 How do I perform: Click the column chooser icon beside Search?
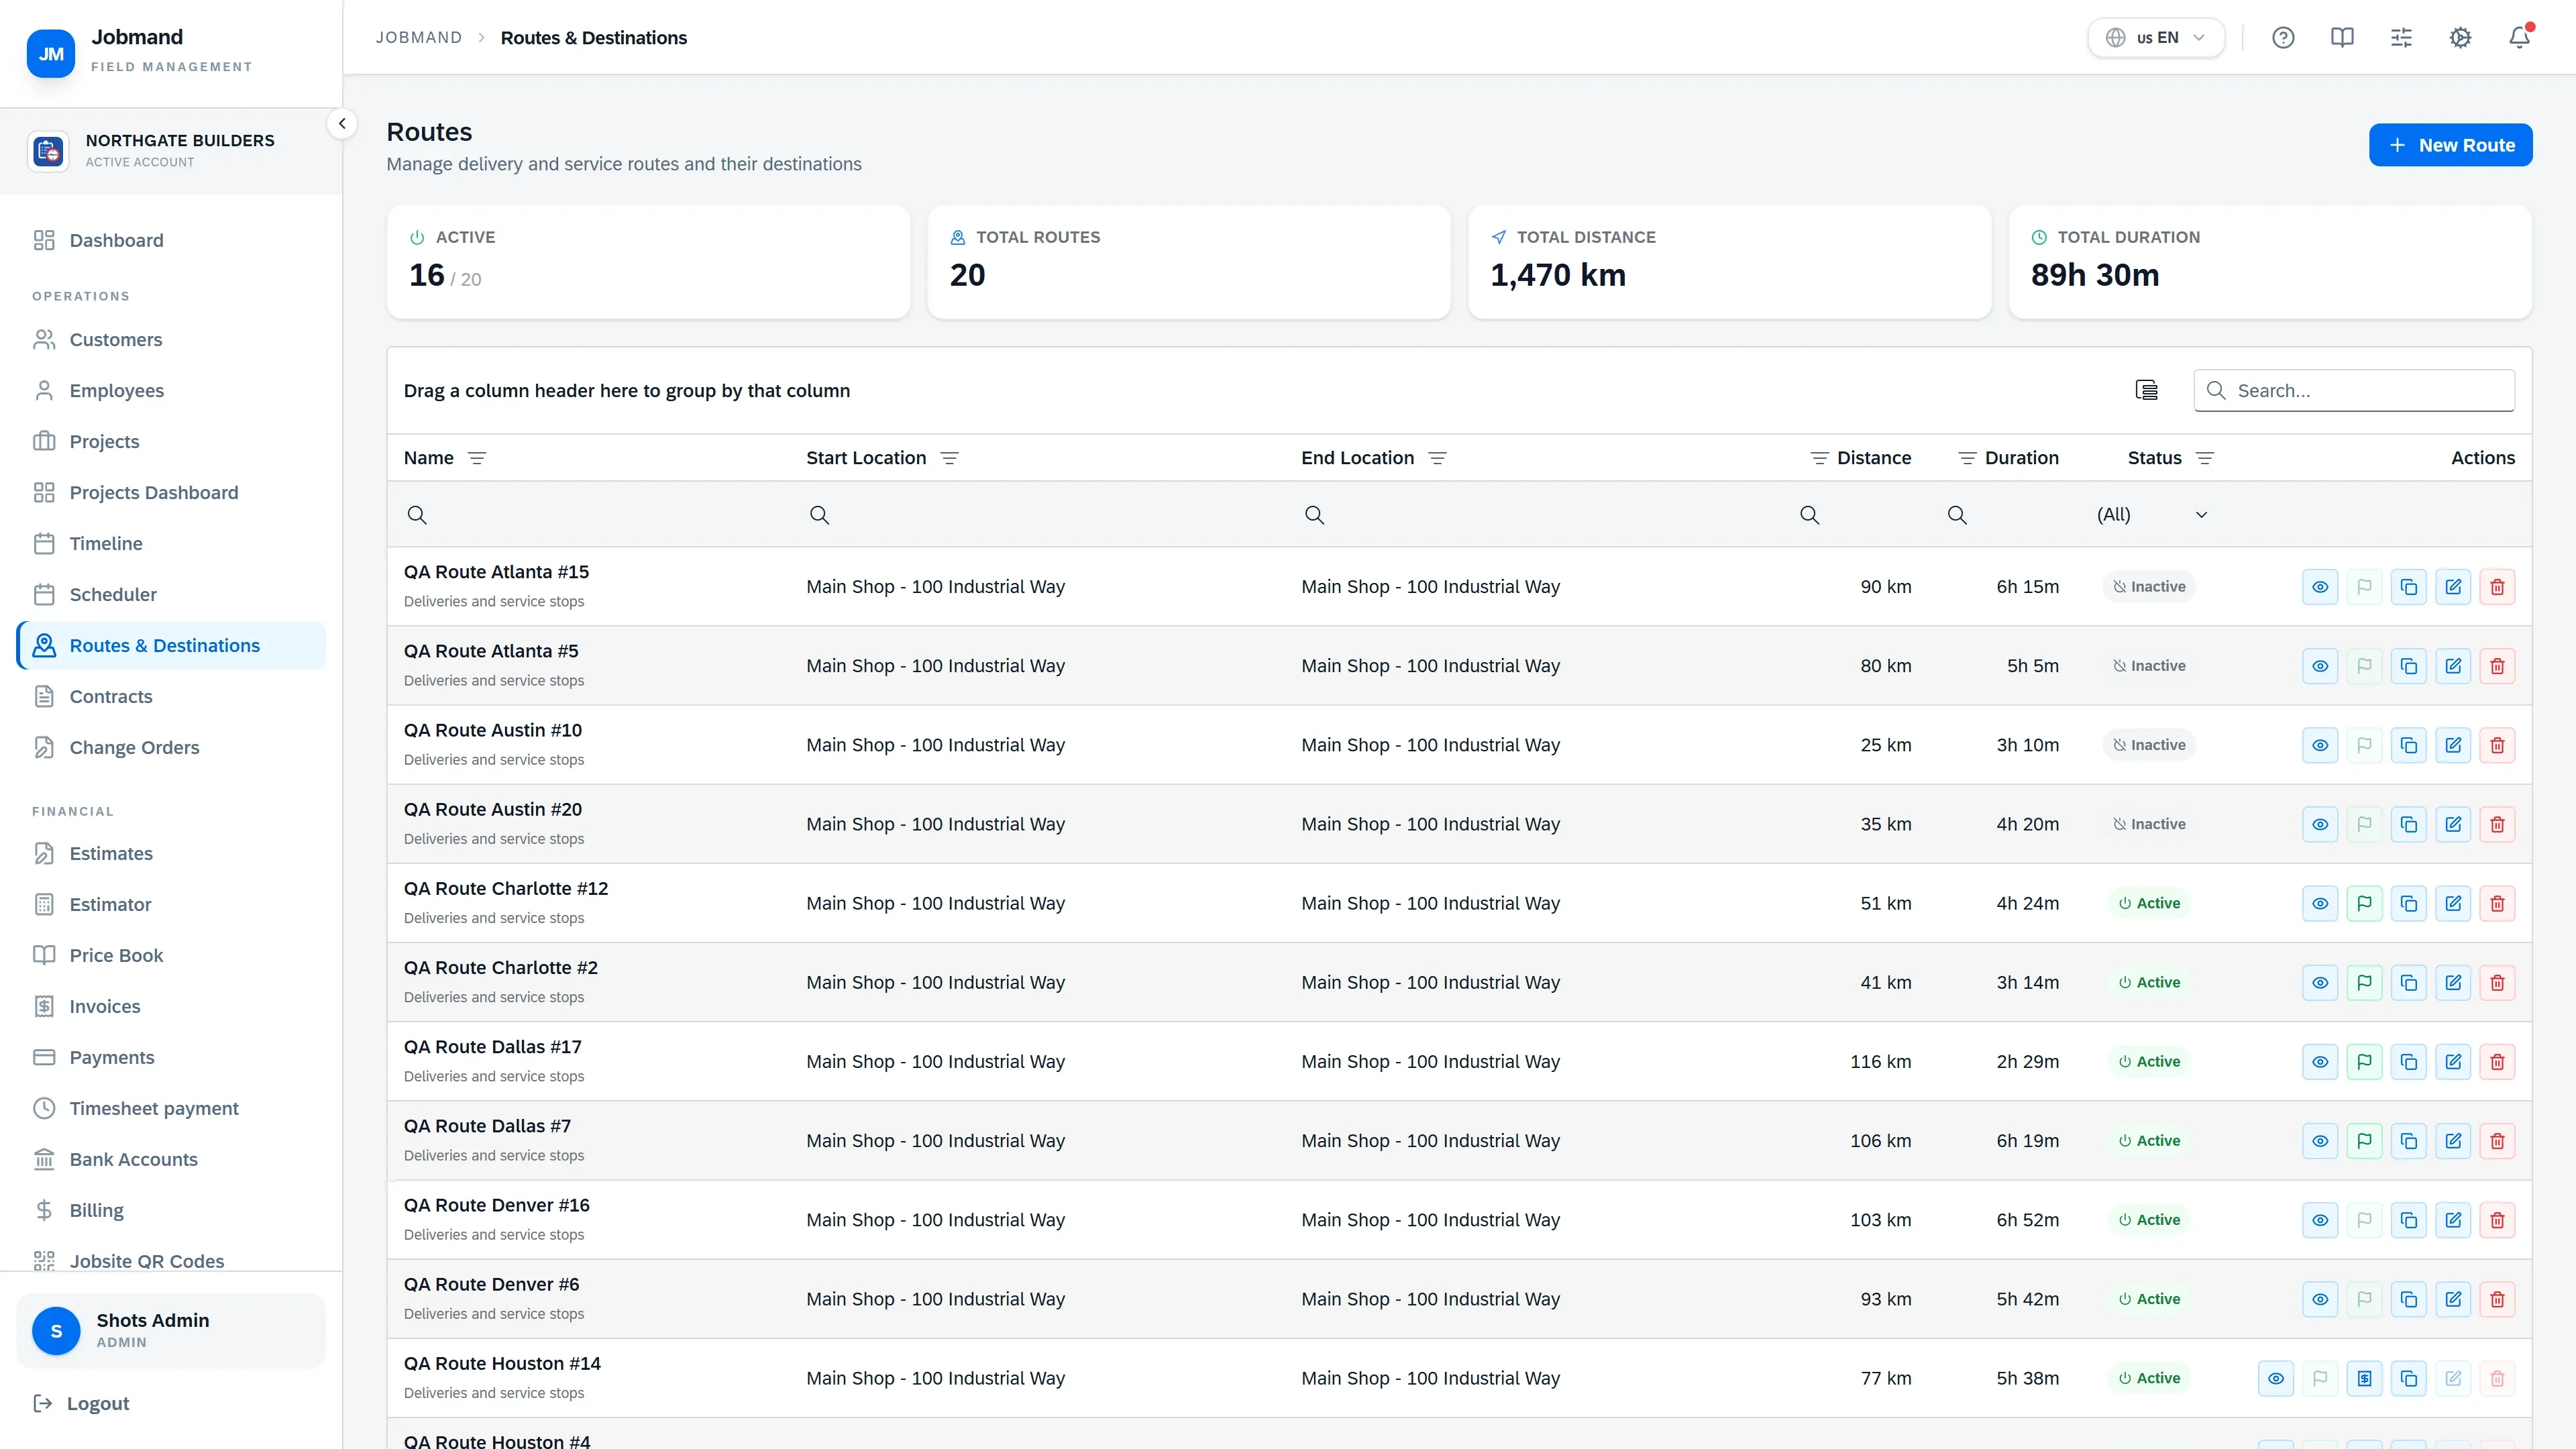coord(2146,390)
